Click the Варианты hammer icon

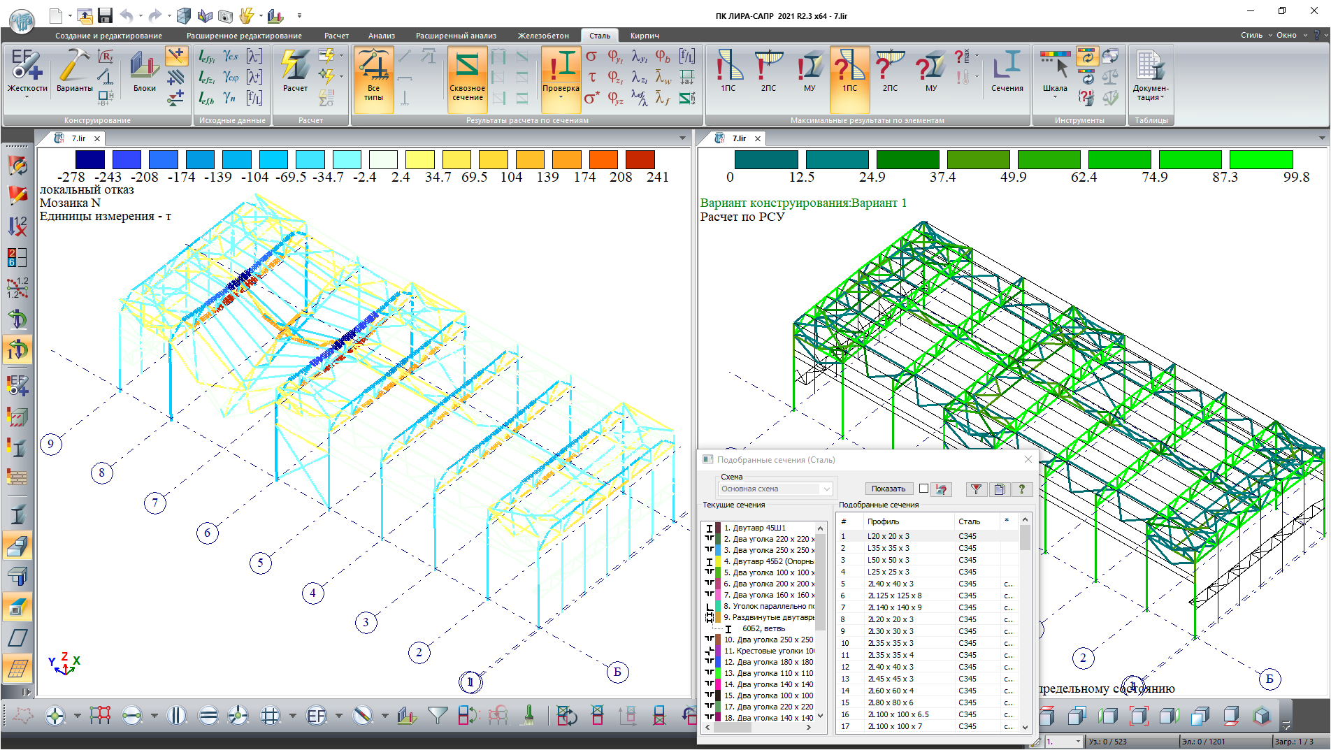tap(74, 71)
